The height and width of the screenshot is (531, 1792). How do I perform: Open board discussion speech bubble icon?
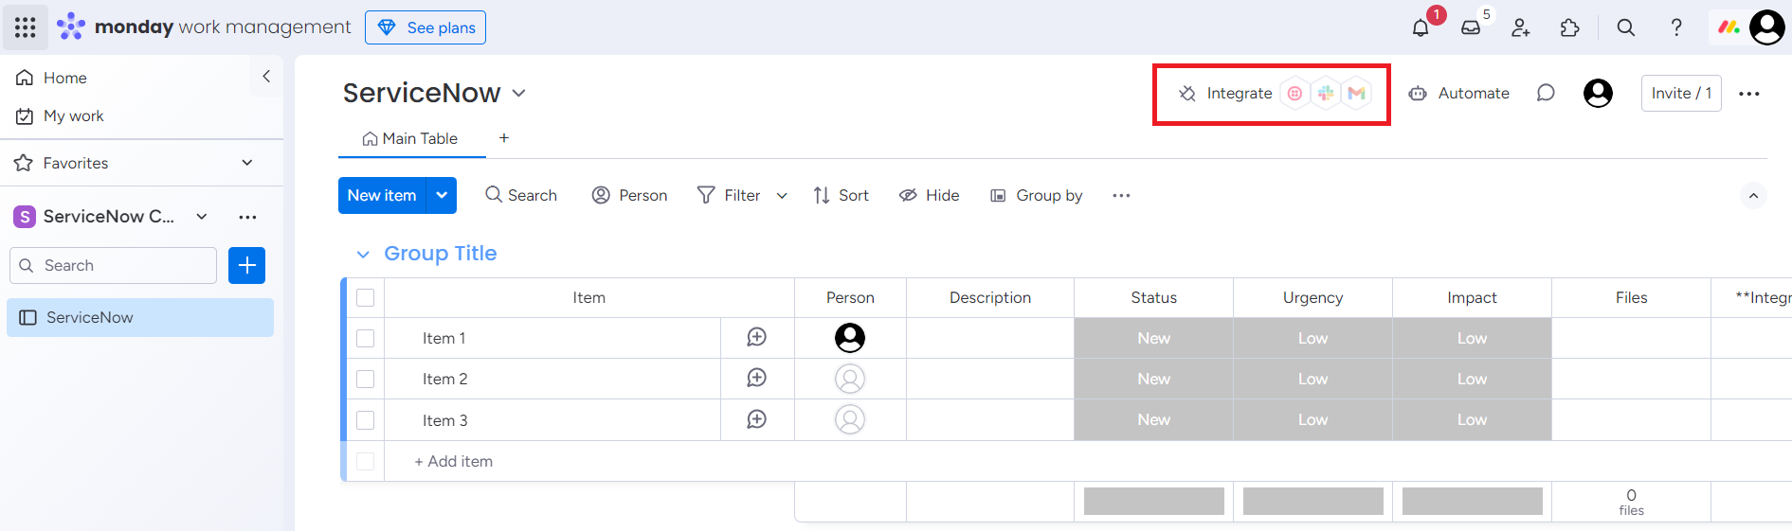pyautogui.click(x=1546, y=93)
